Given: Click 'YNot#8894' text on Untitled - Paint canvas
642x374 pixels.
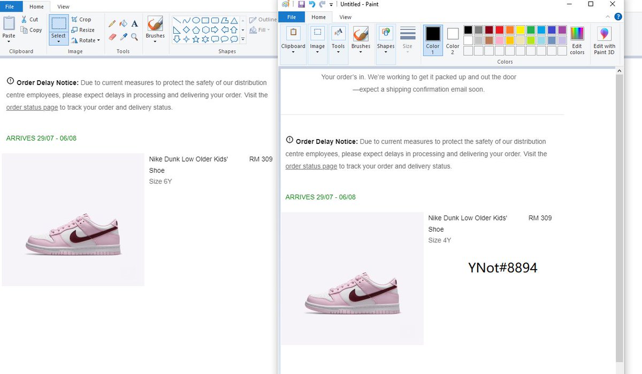Looking at the screenshot, I should coord(503,268).
